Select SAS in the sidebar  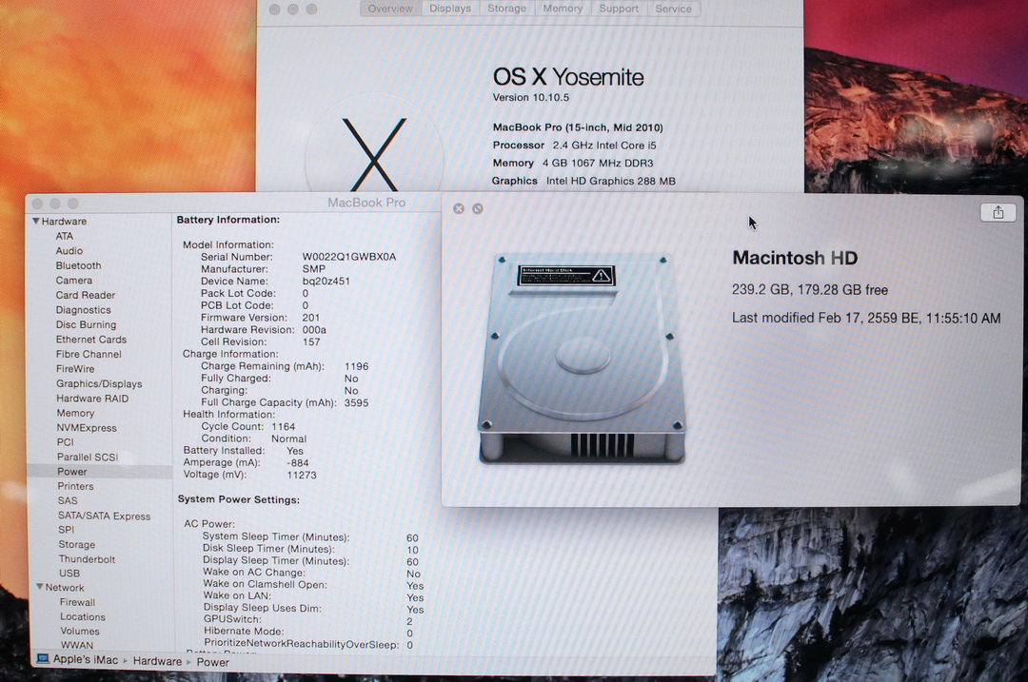pos(67,500)
